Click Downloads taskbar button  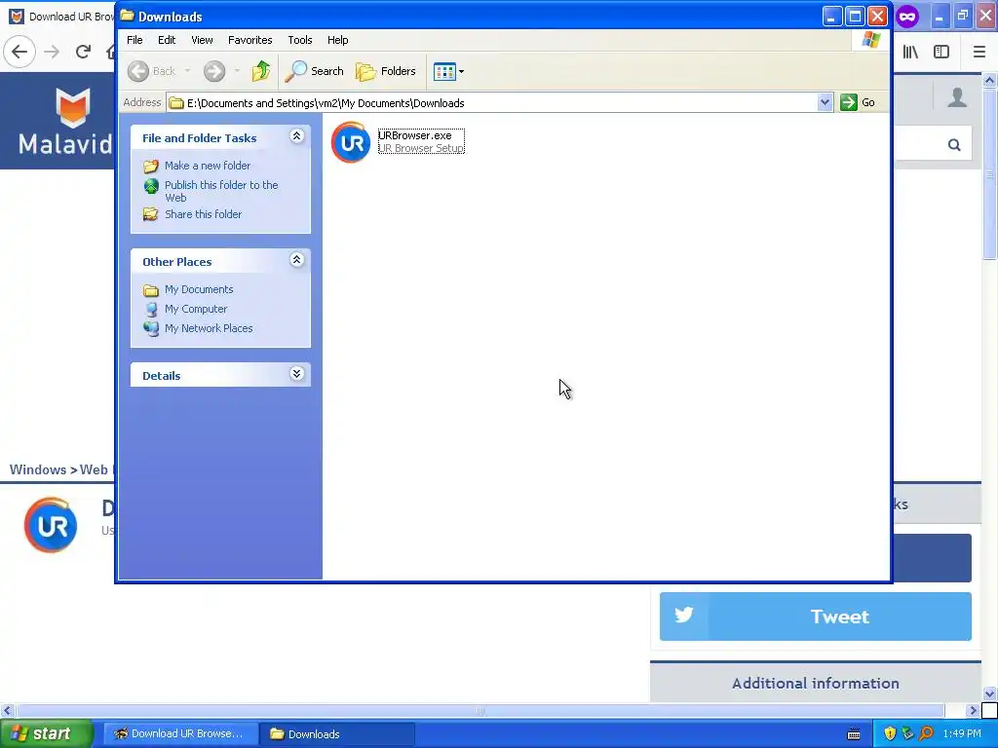tap(337, 733)
